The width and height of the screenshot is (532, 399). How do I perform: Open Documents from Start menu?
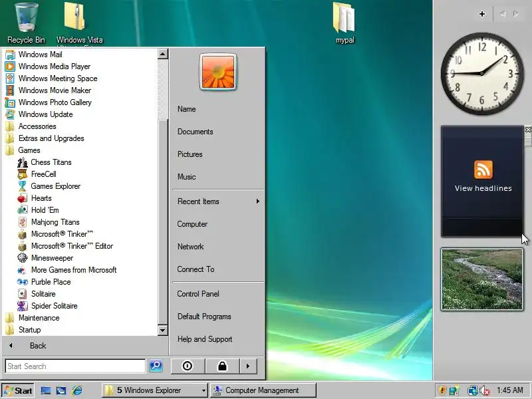pos(195,132)
